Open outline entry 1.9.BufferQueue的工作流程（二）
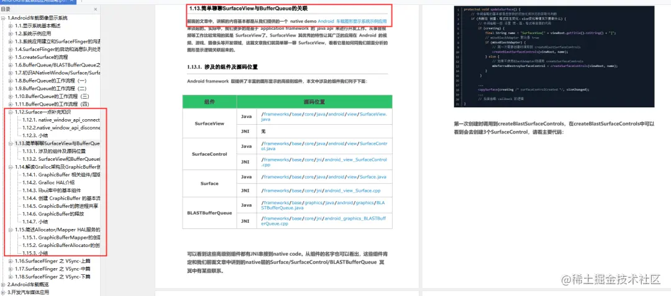 pos(50,88)
